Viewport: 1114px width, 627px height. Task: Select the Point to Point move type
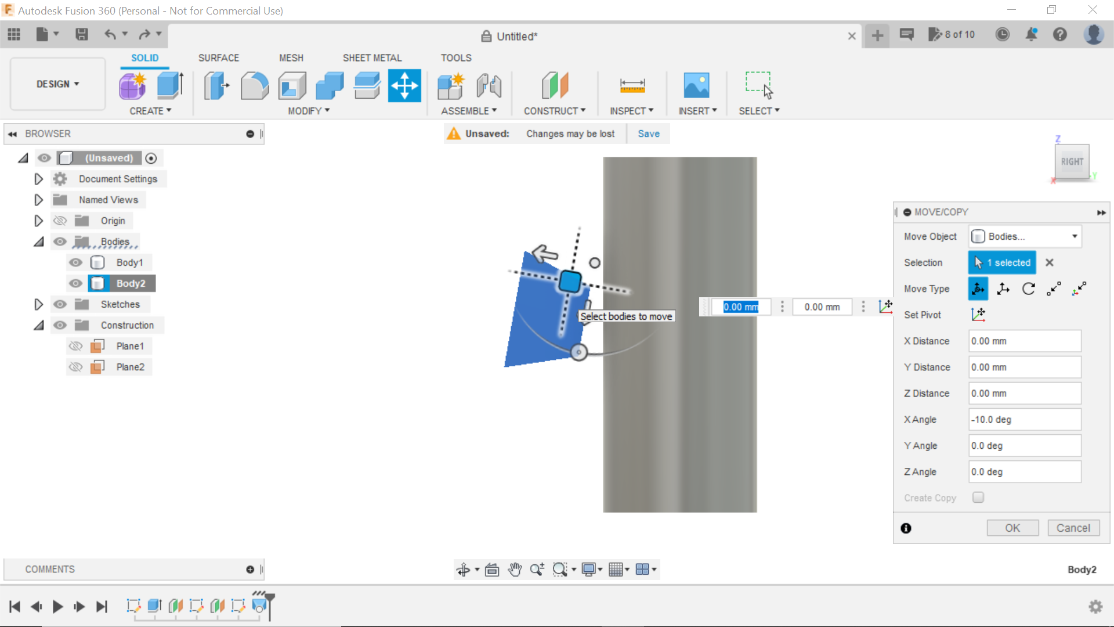pyautogui.click(x=1054, y=289)
